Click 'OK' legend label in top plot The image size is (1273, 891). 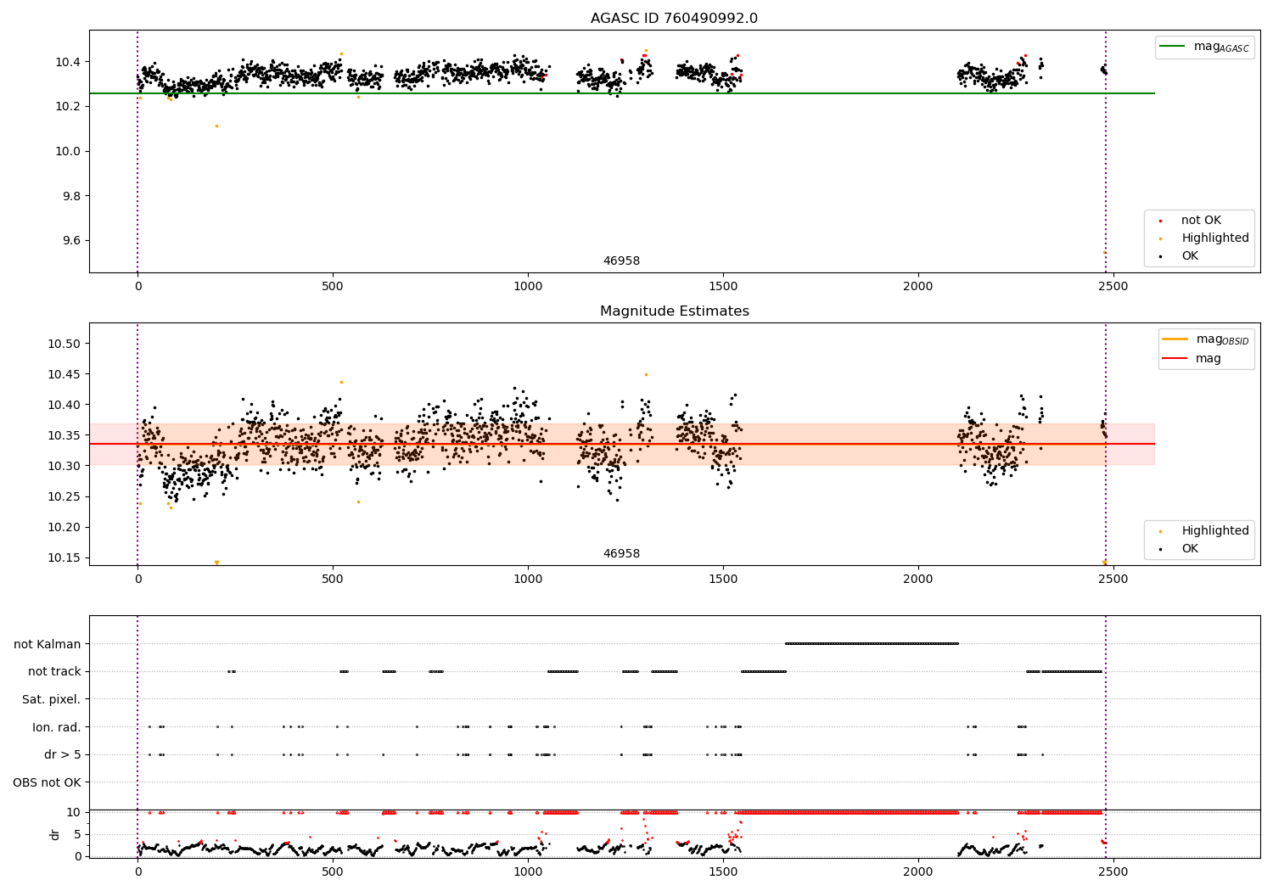tap(1190, 256)
